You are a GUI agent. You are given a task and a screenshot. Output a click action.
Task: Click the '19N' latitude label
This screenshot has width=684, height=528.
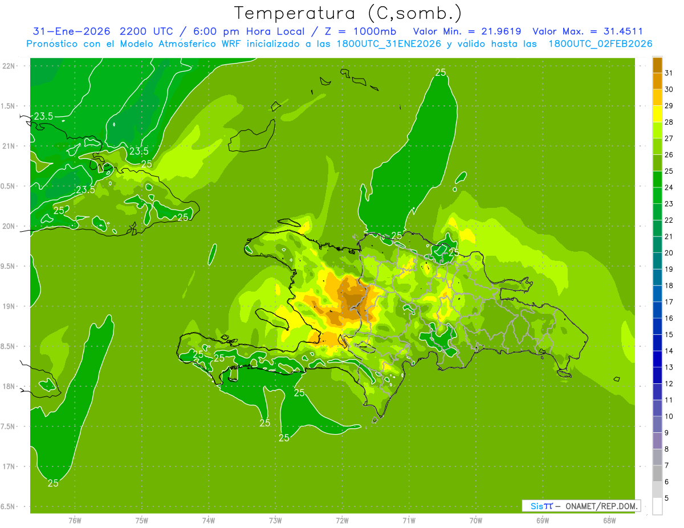coord(9,306)
